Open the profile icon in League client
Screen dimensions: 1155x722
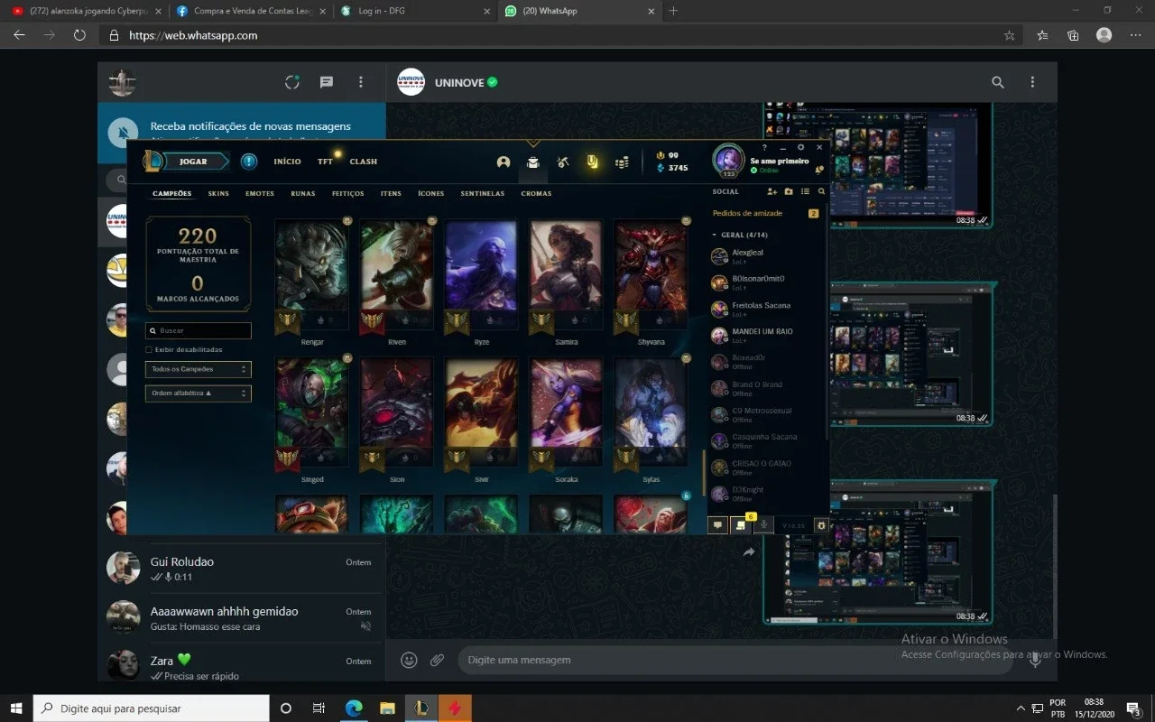click(x=504, y=162)
